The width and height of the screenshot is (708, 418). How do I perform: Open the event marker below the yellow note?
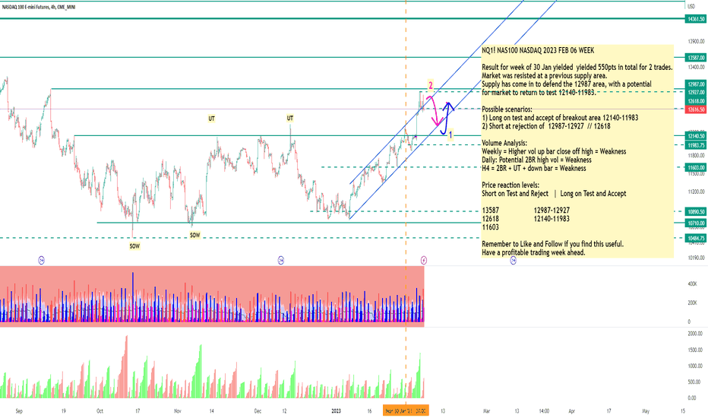(513, 260)
